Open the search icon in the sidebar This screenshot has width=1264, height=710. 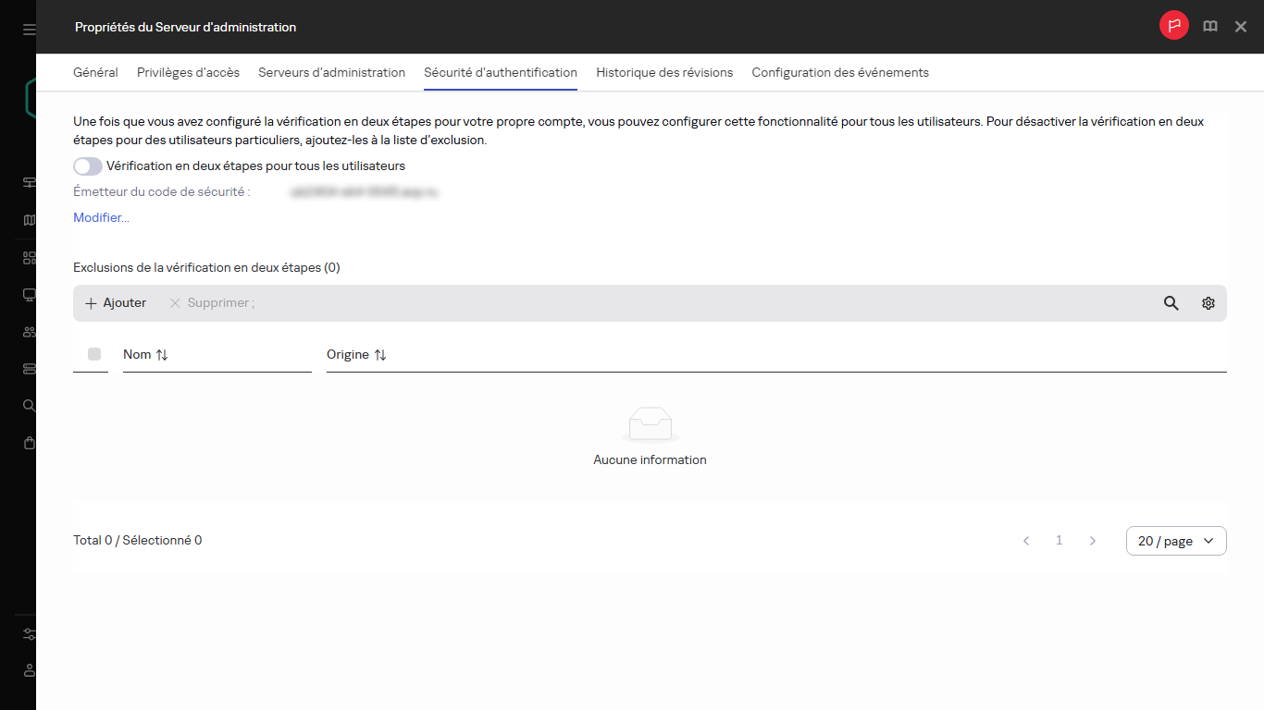(x=29, y=405)
